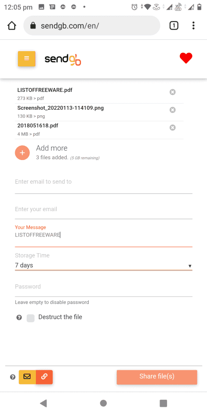The height and width of the screenshot is (415, 207).
Task: Tap the Share file(s) button
Action: click(157, 377)
